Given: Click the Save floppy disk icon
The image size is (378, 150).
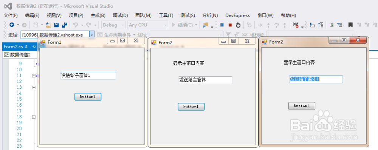Looking at the screenshot, I should pos(56,25).
